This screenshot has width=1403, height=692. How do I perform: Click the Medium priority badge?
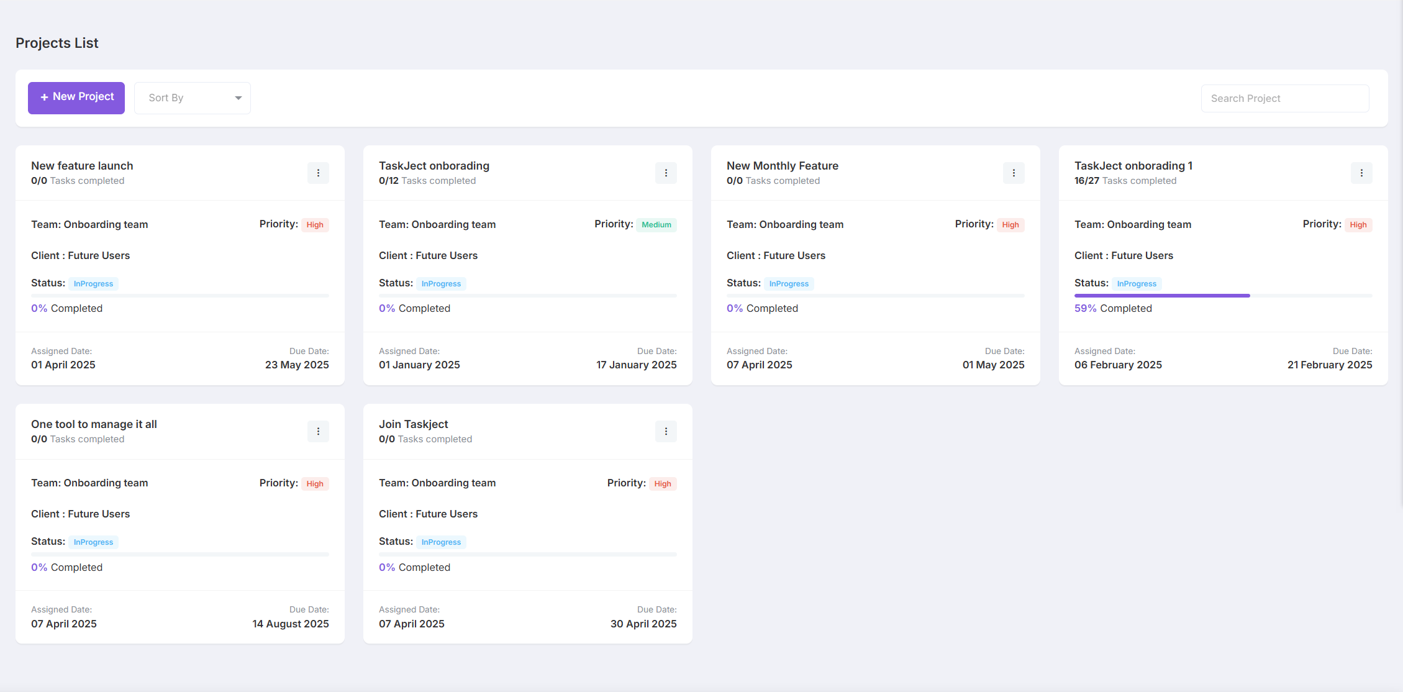(656, 225)
